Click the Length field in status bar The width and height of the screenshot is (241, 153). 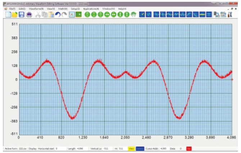point(82,149)
